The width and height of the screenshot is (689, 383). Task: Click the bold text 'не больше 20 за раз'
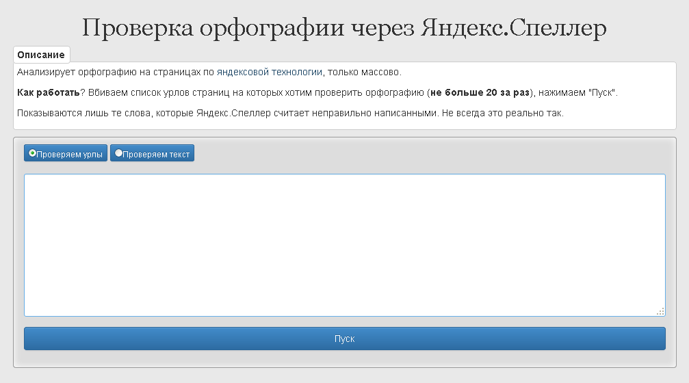click(480, 93)
